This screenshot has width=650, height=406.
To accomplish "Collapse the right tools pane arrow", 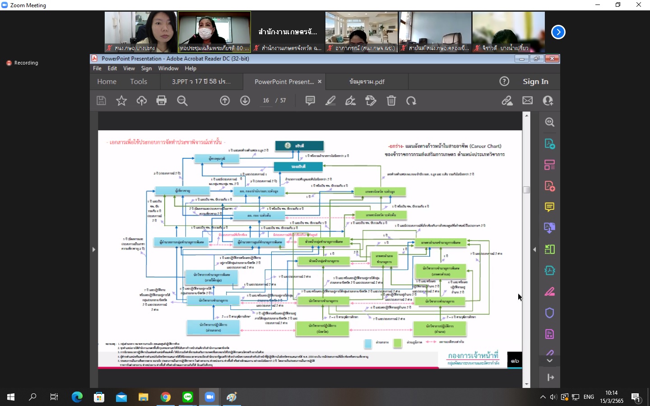I will click(x=534, y=249).
